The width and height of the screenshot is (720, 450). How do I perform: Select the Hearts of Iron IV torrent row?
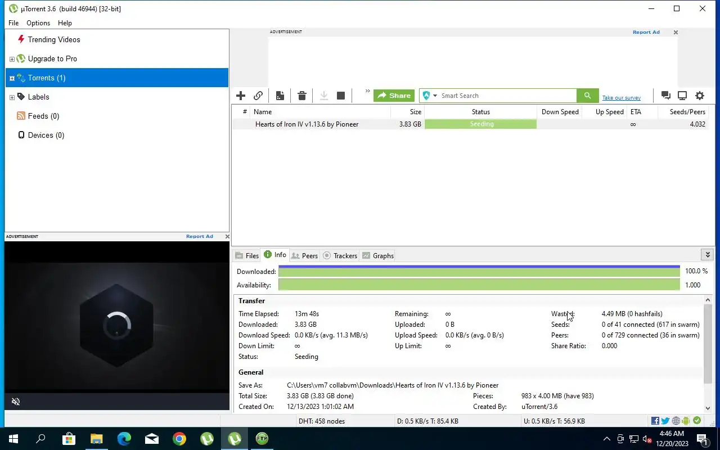point(471,124)
